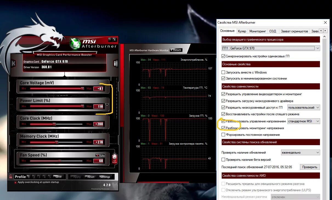
Task: Close the Свойства MSI Afterburner dialog
Action: pyautogui.click(x=325, y=22)
